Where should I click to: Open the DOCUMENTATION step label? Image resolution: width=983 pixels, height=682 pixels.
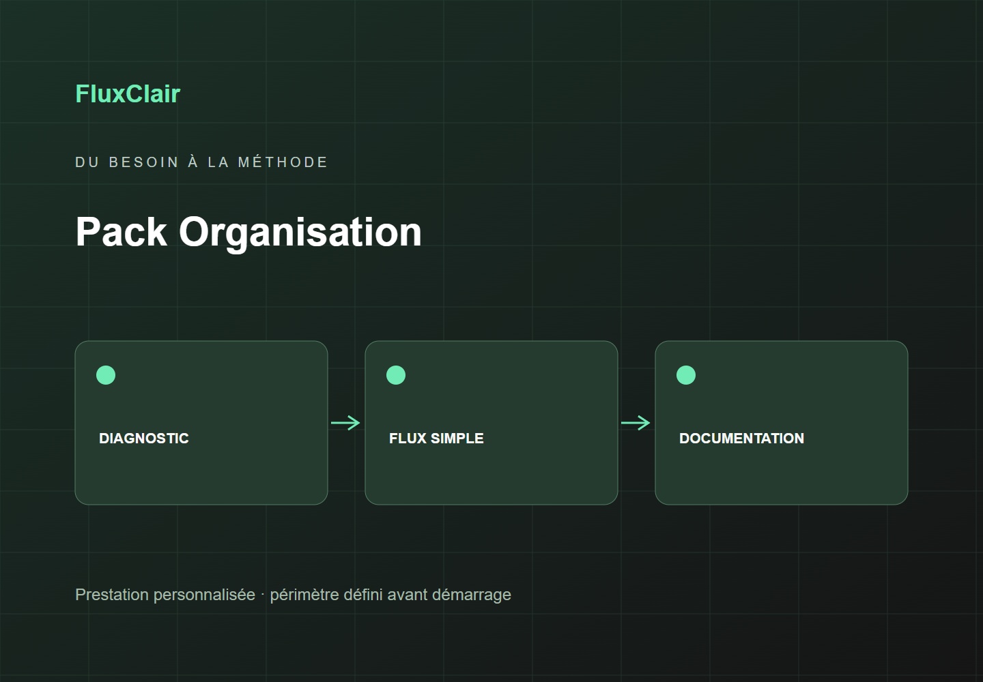pyautogui.click(x=741, y=439)
